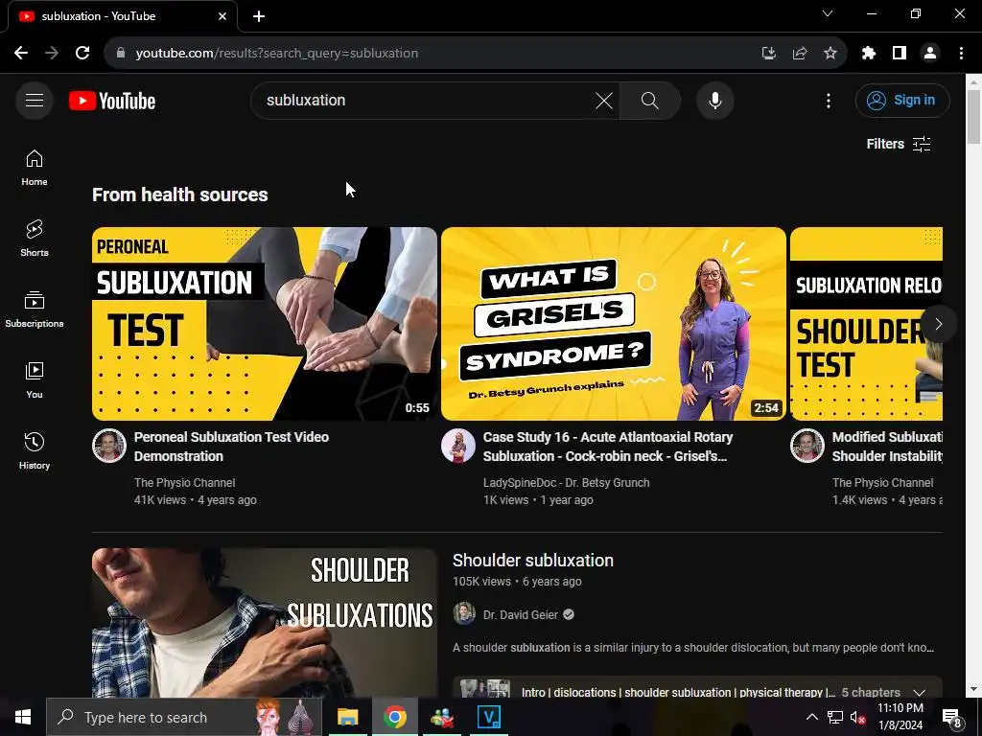Open YouTube settings three-dot menu
This screenshot has height=736, width=982.
(x=828, y=100)
